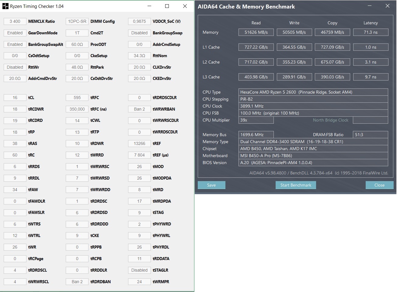Viewport: 397px width, 292px height.
Task: Click the VDDCR_SoC voltage 0,9875 field
Action: (x=139, y=21)
